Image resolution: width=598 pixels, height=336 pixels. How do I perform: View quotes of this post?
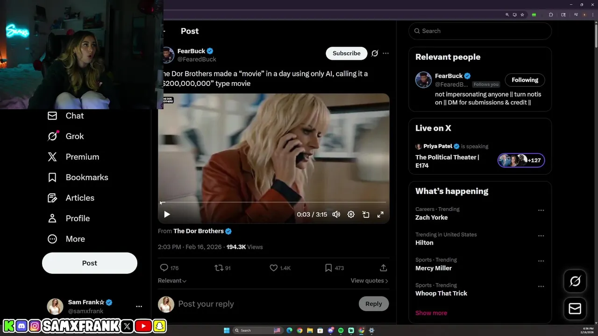coord(370,280)
